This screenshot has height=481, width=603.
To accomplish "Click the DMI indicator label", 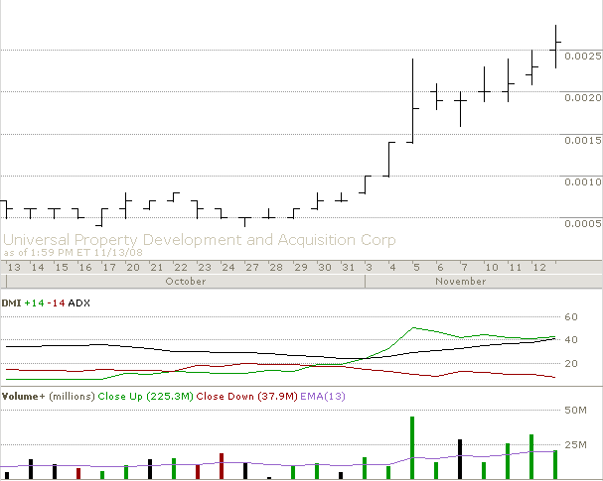I will click(x=13, y=301).
